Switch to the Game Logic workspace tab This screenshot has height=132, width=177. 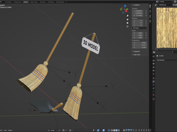(34, 2)
